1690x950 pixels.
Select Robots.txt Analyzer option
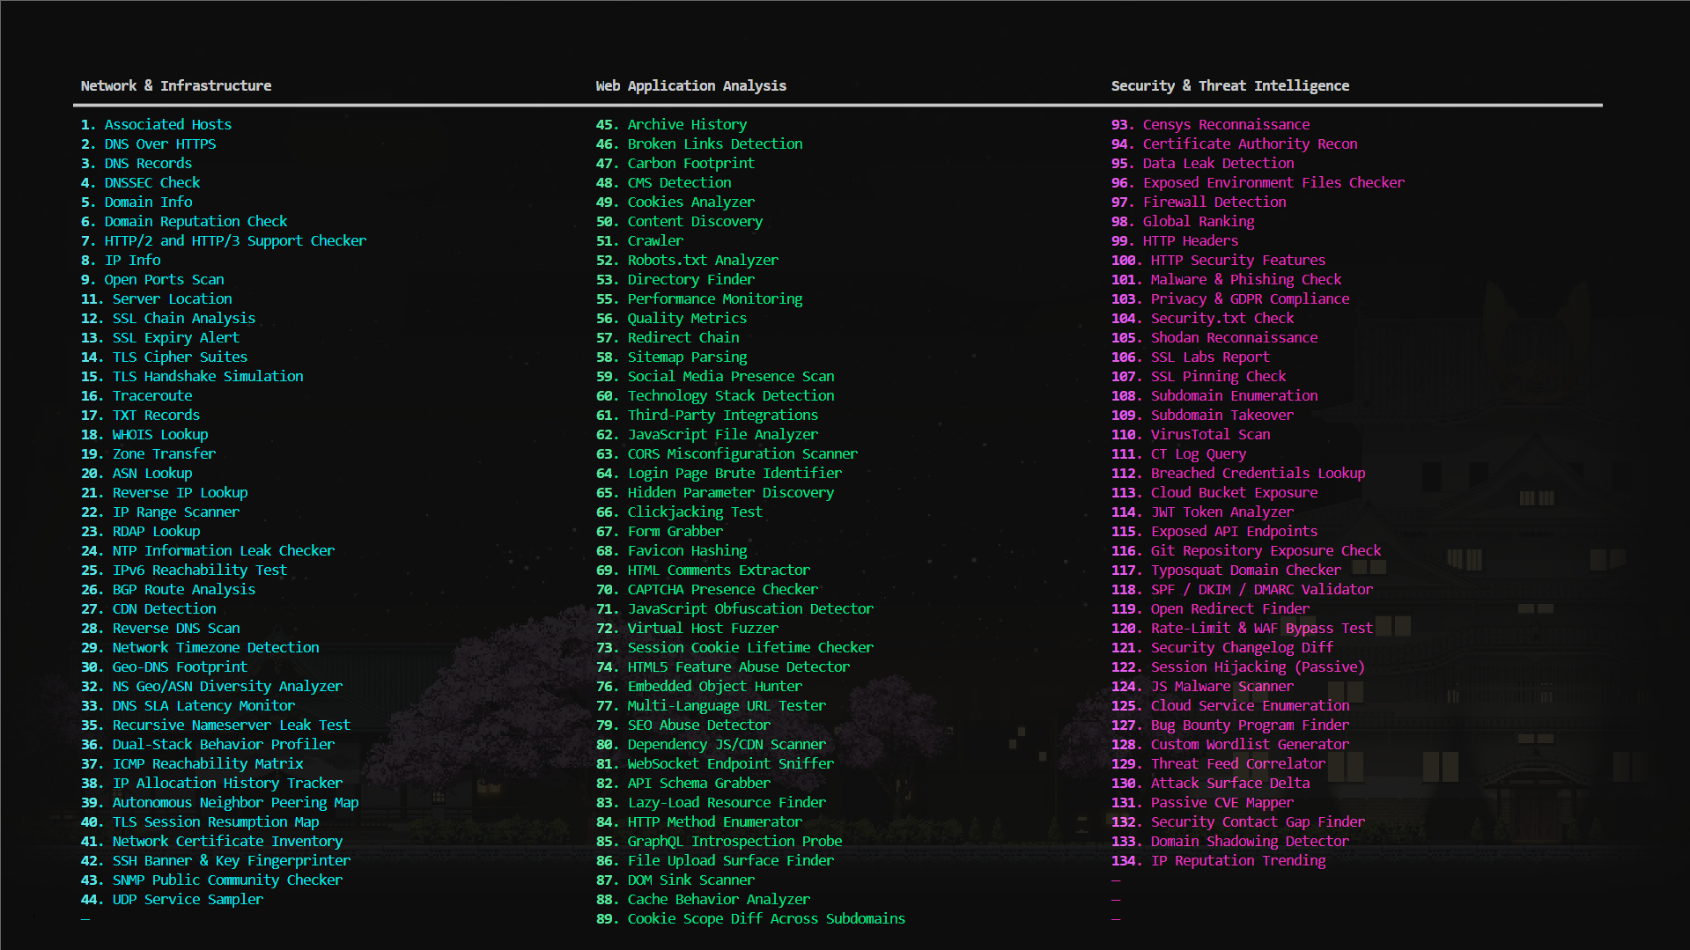click(x=702, y=261)
